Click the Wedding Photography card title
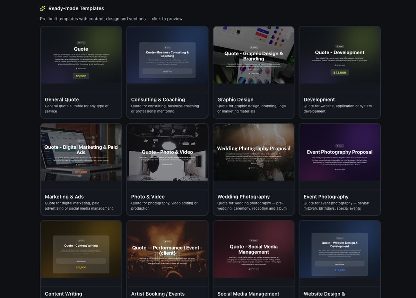 [243, 196]
